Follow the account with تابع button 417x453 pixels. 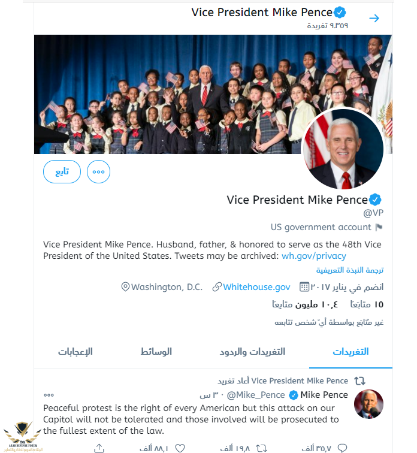click(x=62, y=171)
